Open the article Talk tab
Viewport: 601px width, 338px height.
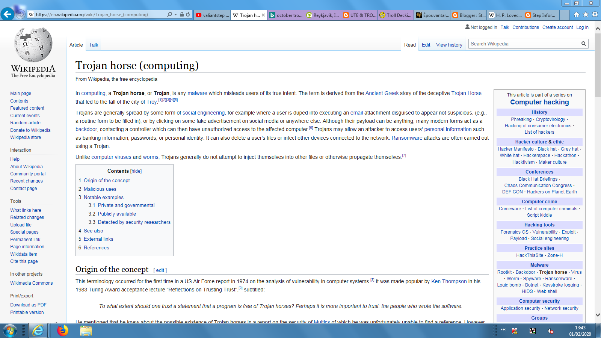coord(94,45)
